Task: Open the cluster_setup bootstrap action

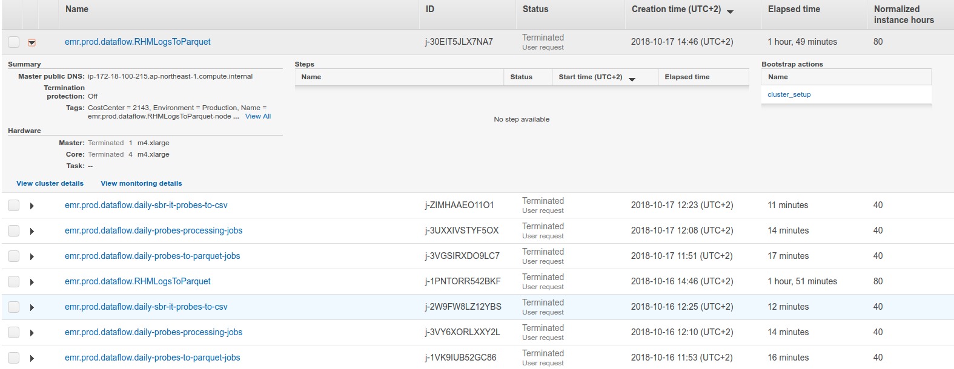Action: pos(789,94)
